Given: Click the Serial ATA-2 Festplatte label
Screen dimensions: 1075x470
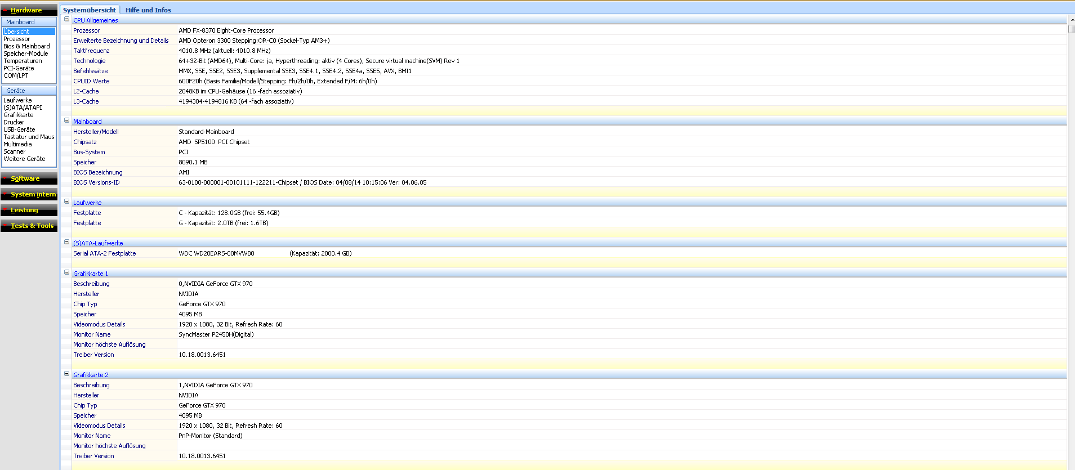Looking at the screenshot, I should click(x=104, y=253).
